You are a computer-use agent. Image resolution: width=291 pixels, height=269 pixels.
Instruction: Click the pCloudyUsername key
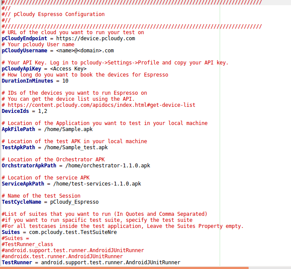coord(25,51)
